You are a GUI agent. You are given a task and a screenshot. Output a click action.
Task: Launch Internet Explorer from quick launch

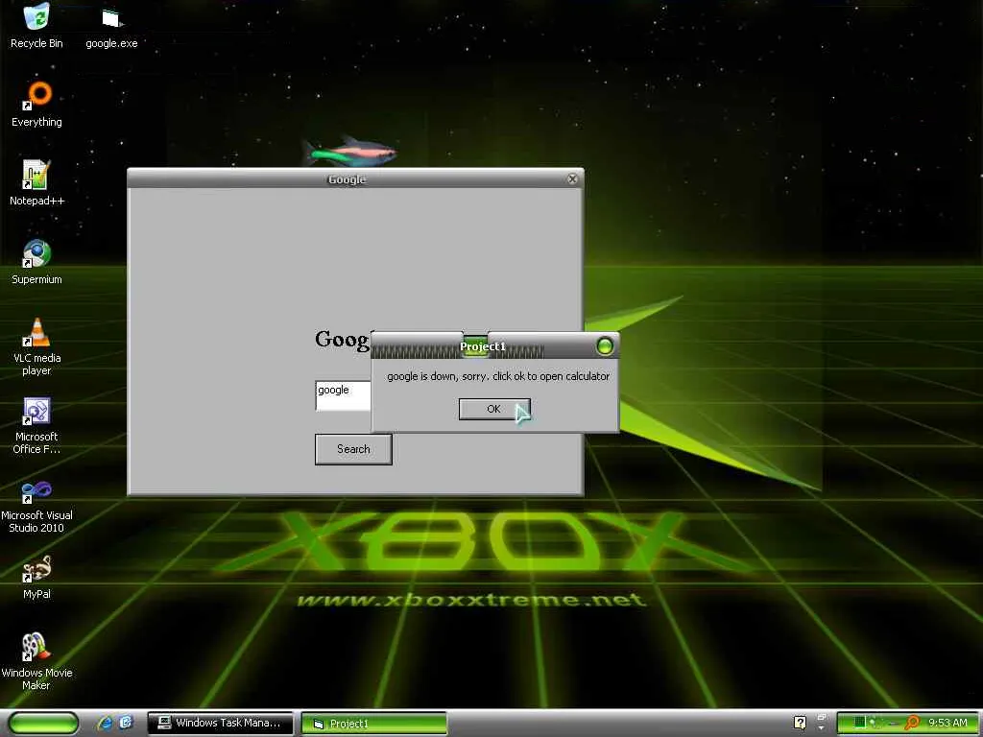coord(105,724)
